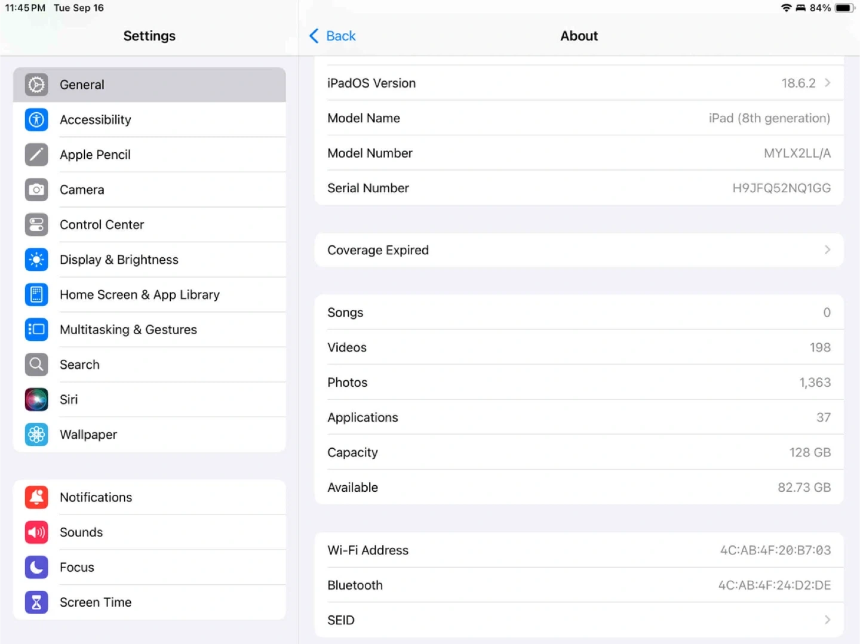The height and width of the screenshot is (644, 860).
Task: Open Display & Brightness sun icon
Action: [36, 260]
